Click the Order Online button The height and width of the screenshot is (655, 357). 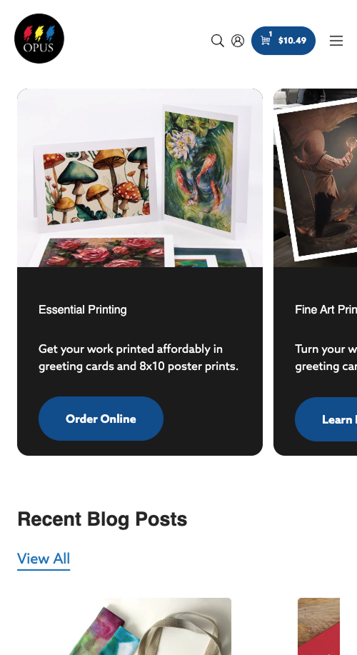coord(101,419)
